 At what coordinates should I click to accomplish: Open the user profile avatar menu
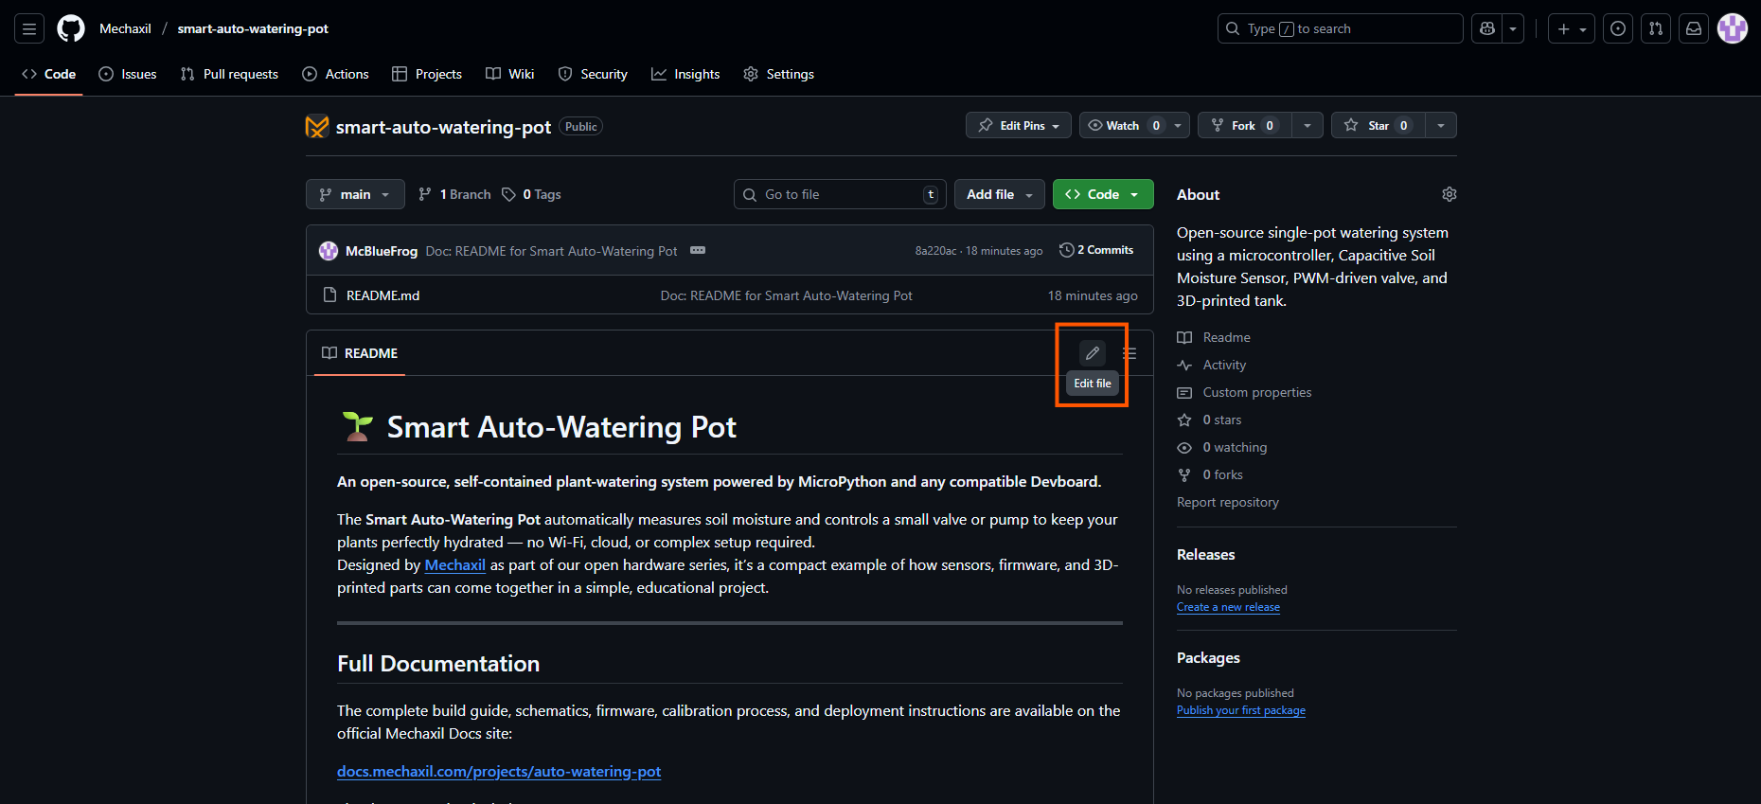[1733, 28]
